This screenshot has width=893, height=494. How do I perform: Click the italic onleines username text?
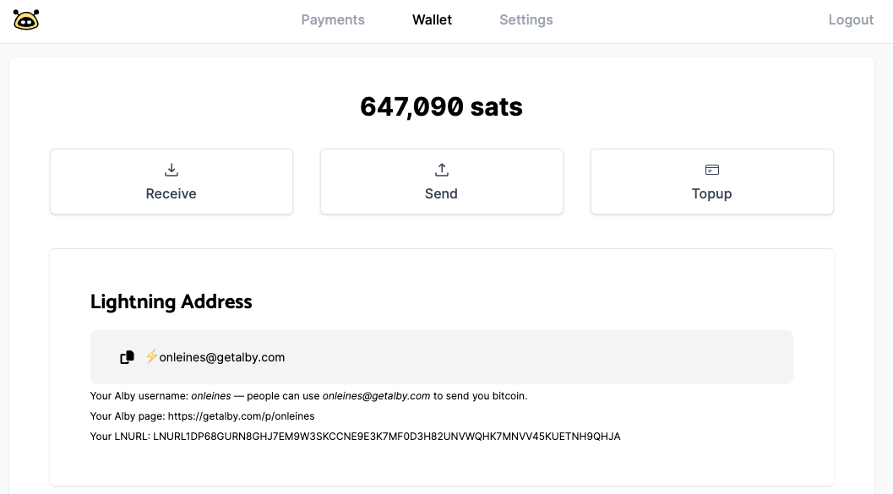click(210, 396)
